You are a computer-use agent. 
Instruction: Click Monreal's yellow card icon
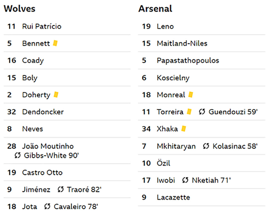191,95
